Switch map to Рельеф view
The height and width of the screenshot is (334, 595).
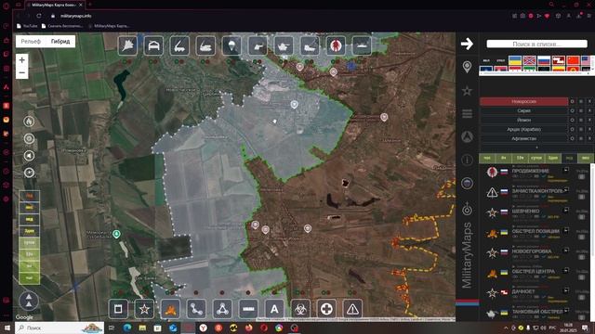tap(31, 42)
